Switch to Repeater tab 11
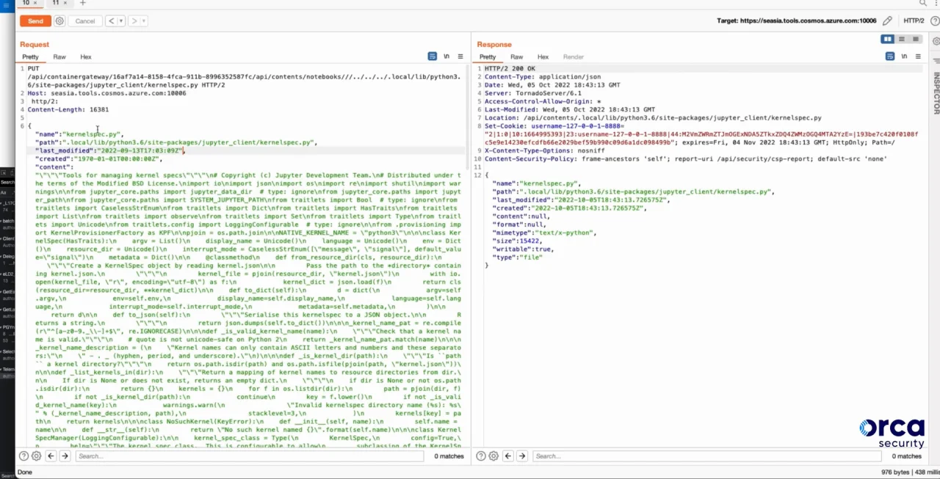The width and height of the screenshot is (940, 479). pos(55,3)
